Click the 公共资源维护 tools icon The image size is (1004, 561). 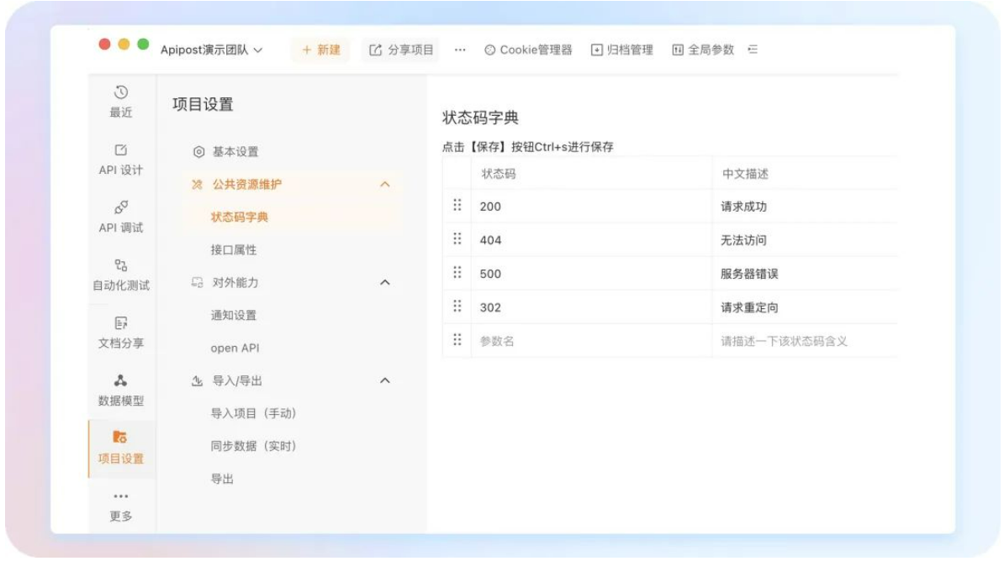click(198, 184)
